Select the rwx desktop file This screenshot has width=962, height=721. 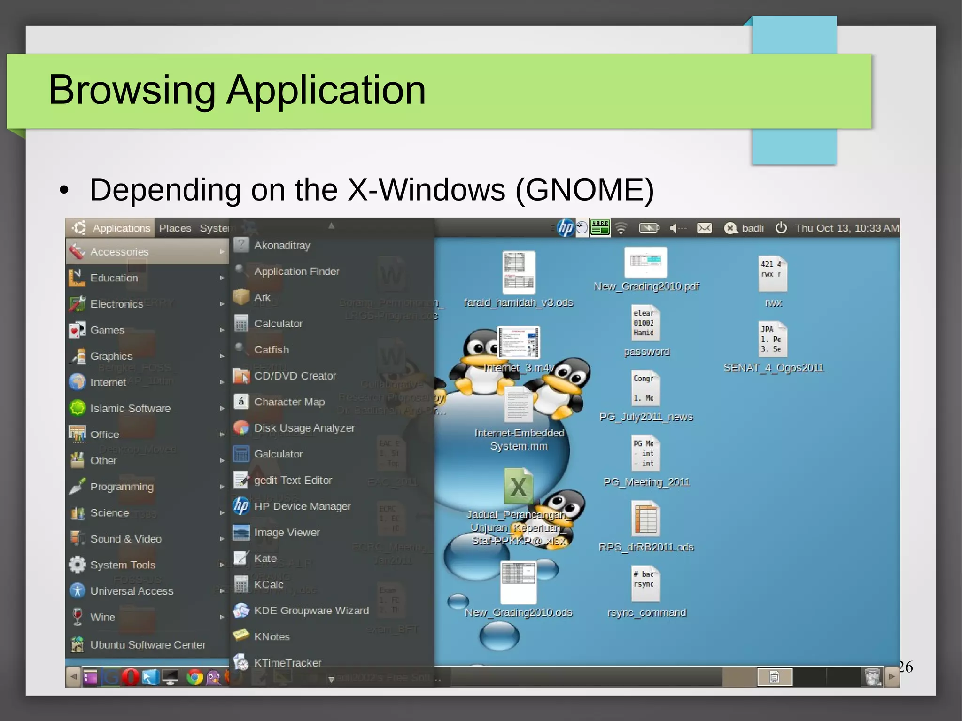point(773,282)
